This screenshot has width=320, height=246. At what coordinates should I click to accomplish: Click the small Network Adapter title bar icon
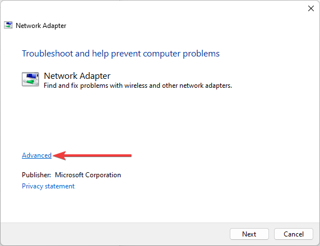click(8, 25)
